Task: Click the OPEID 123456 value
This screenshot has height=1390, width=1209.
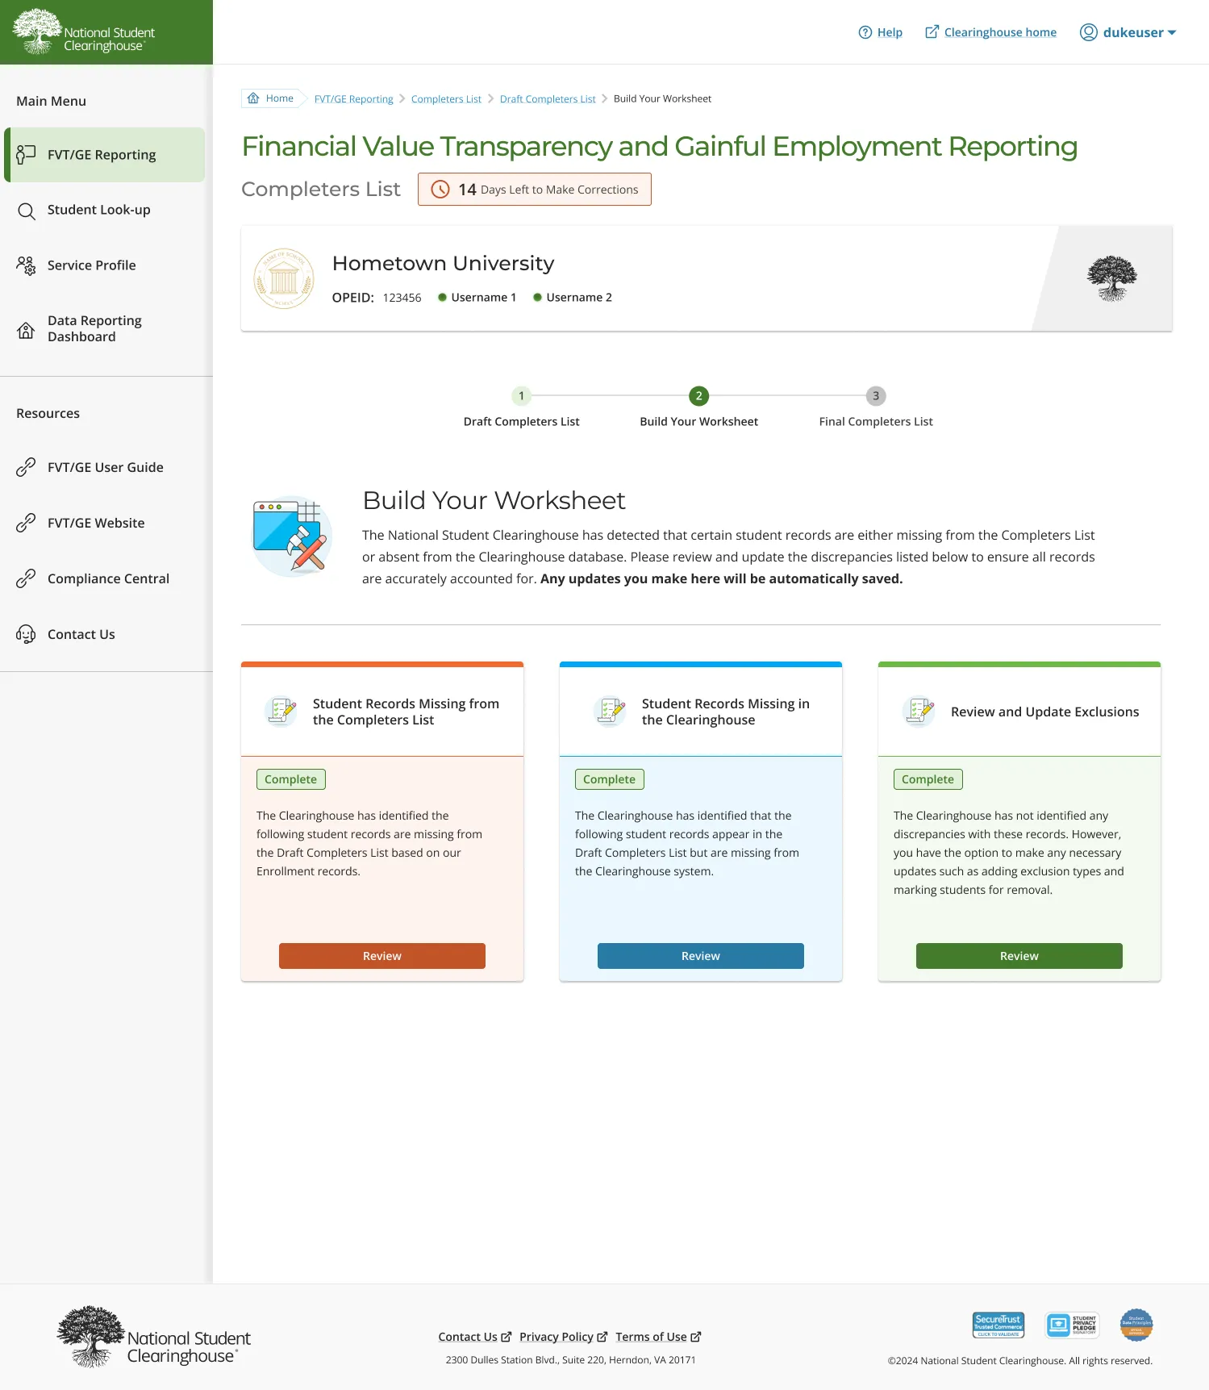Action: [x=402, y=298]
